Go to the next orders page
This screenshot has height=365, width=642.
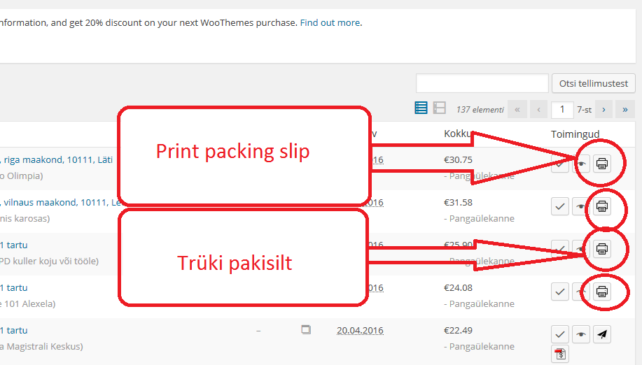(x=603, y=110)
